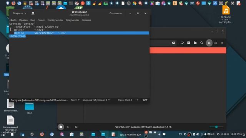This screenshot has width=246, height=138.
Task: Switch file manager to list view
Action: [x=216, y=43]
